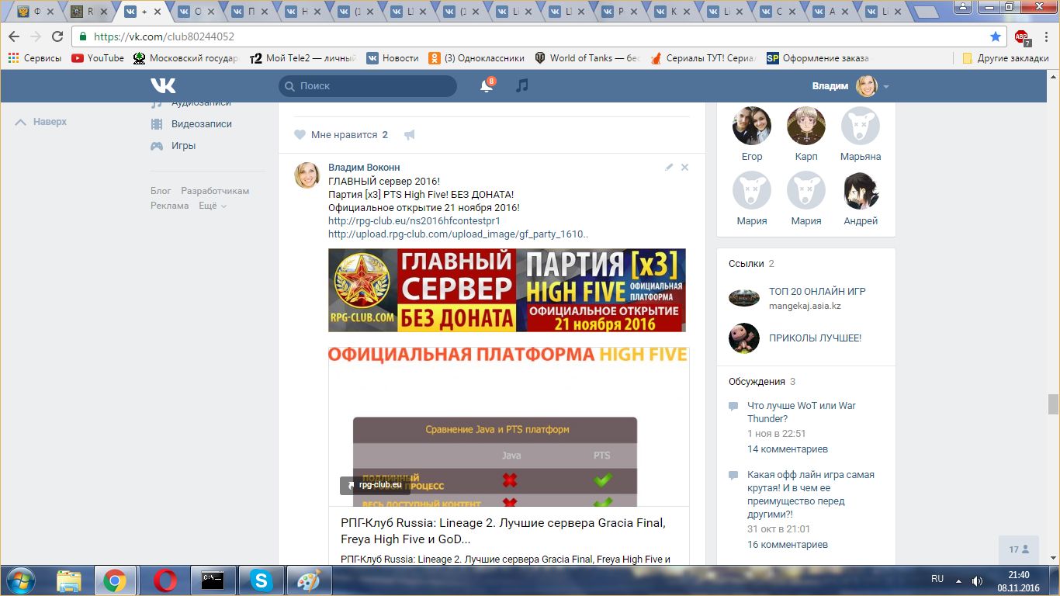The height and width of the screenshot is (596, 1060).
Task: Expand the Ещё dropdown in the sidebar footer
Action: 213,206
